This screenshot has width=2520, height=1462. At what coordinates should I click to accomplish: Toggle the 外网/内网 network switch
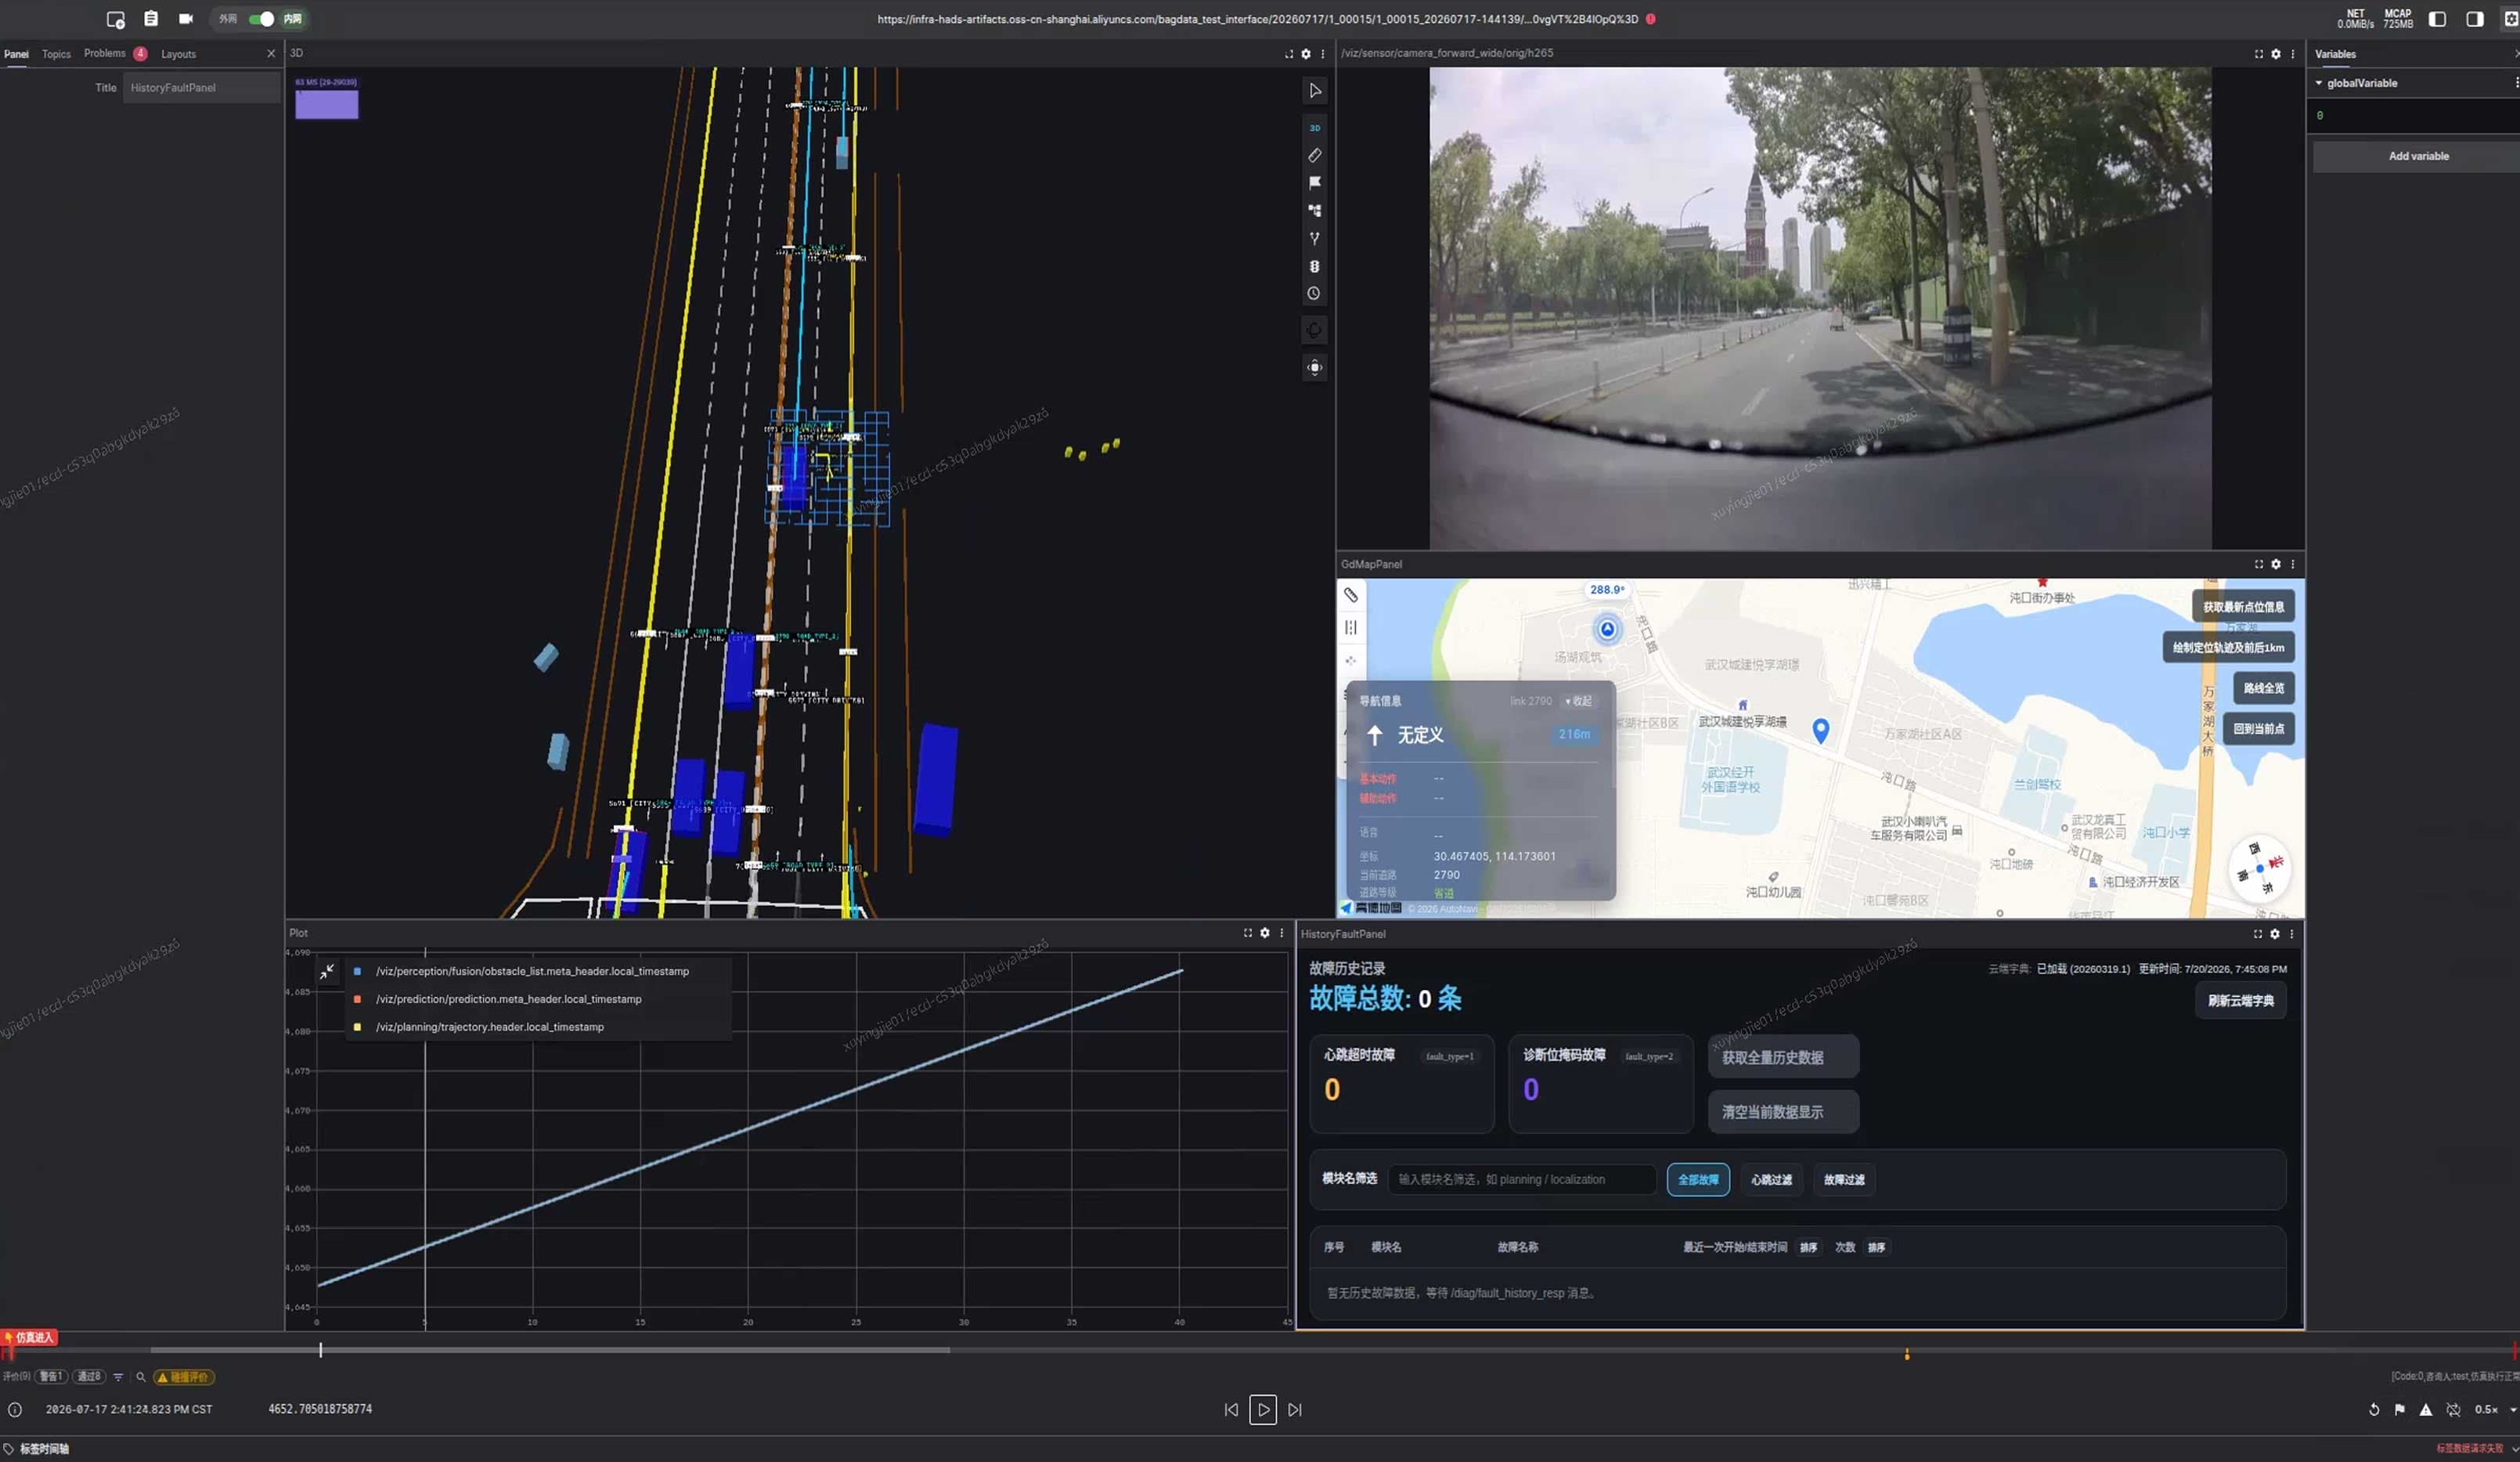point(262,19)
